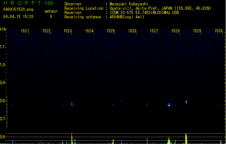This screenshot has height=144, width=226.
Task: Click the bright echo after 1528
Action: [186, 102]
